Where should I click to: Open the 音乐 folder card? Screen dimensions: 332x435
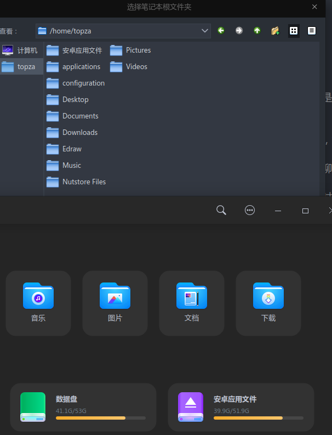38,303
